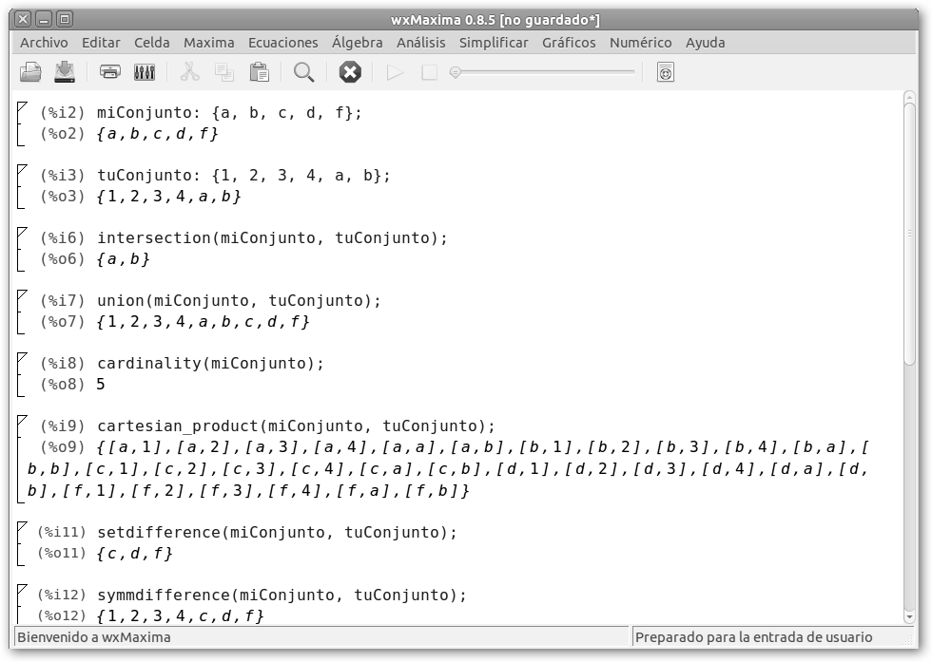932x662 pixels.
Task: Click the Paste clipboard icon
Action: point(259,72)
